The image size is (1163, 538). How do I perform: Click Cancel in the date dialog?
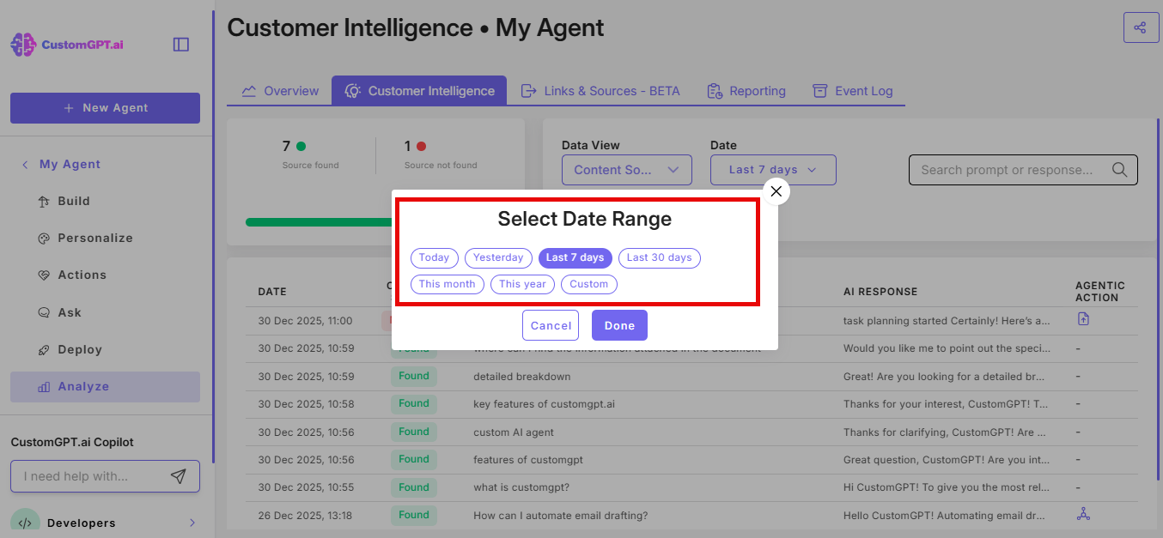551,326
